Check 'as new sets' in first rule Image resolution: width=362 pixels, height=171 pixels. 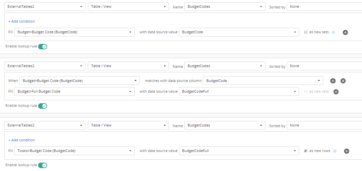coord(306,32)
